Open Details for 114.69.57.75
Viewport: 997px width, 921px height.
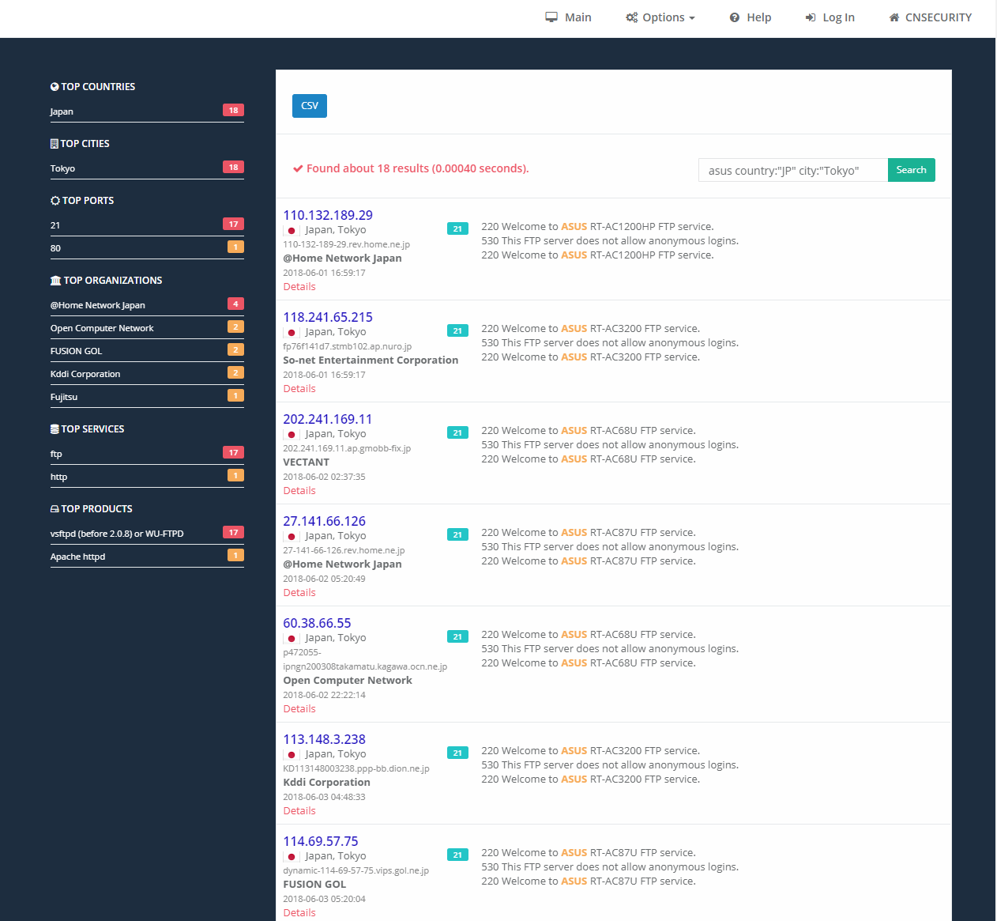299,913
